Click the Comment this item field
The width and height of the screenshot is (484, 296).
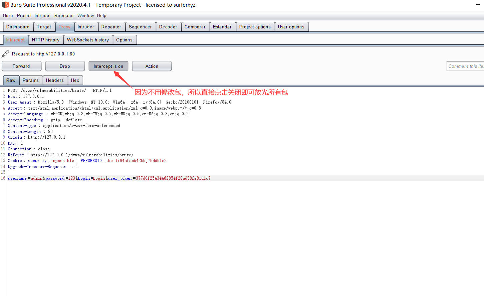pos(465,66)
